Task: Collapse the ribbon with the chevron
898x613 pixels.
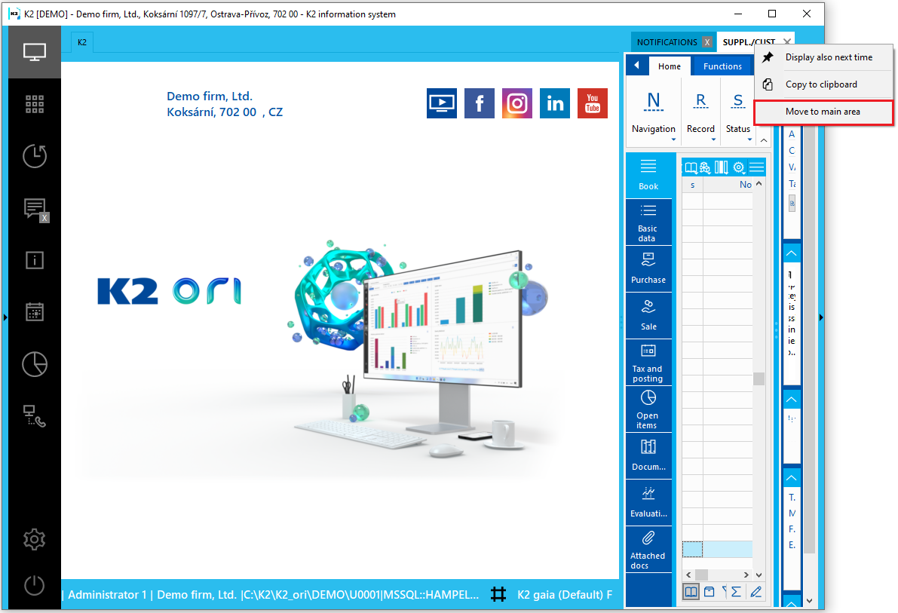Action: (764, 140)
